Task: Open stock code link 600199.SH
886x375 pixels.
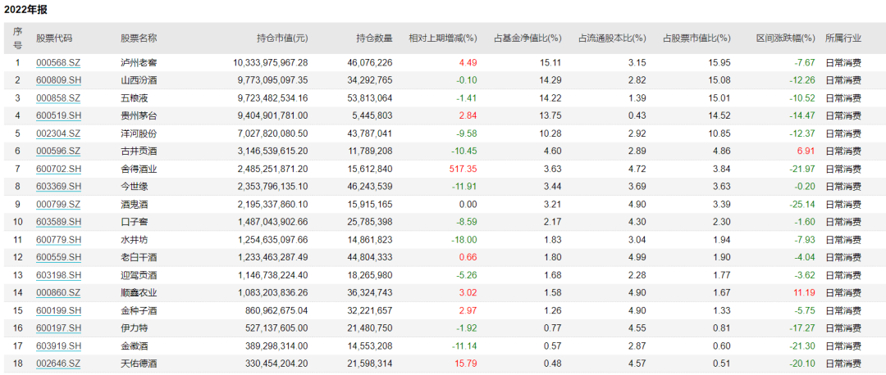Action: [59, 310]
